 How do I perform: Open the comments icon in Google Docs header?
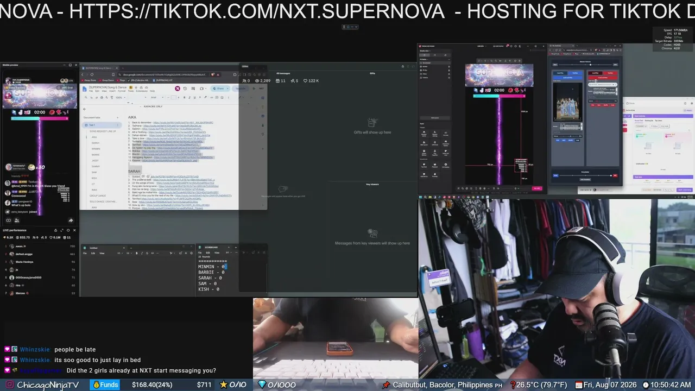(193, 89)
